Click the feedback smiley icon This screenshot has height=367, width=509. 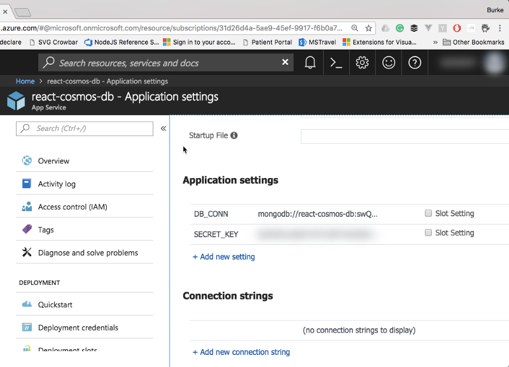coord(389,62)
